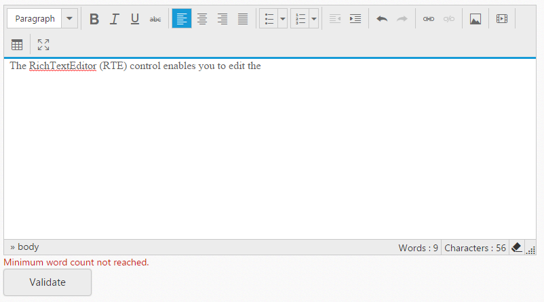Apply strikethrough to text
This screenshot has height=302, width=544.
(155, 19)
